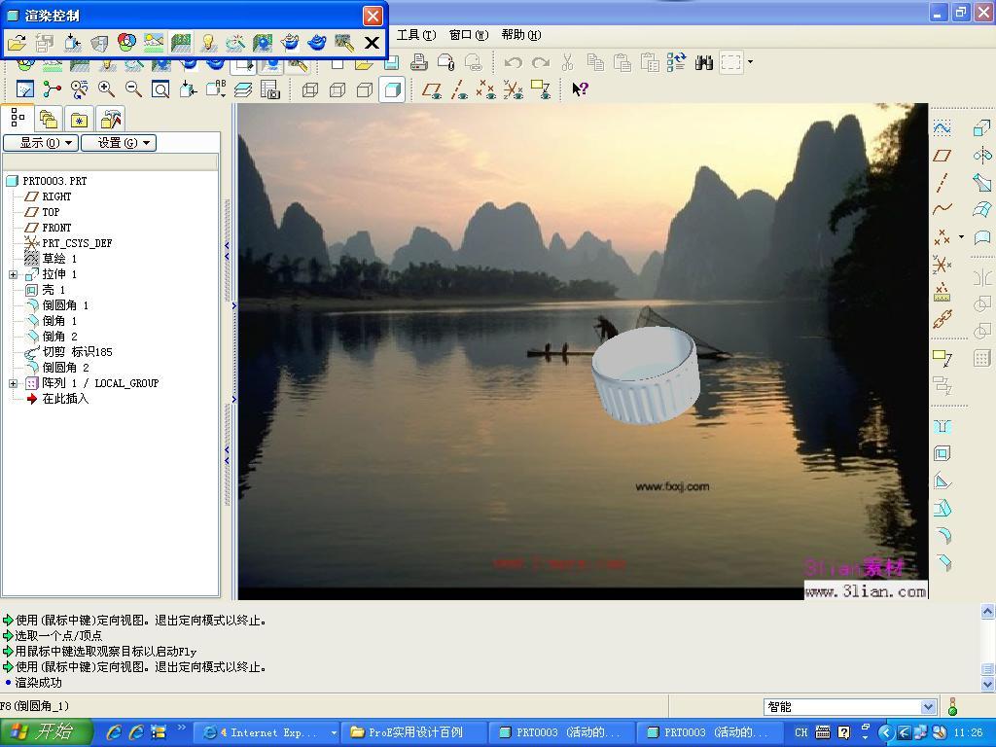
Task: Select the Hole tool in right toolbar
Action: point(942,426)
